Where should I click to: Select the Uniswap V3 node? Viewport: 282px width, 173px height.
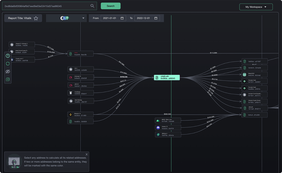pos(80,77)
